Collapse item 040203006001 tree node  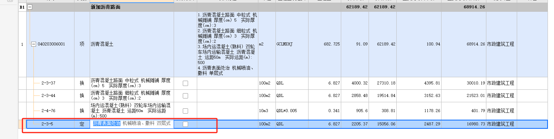[x=33, y=44]
